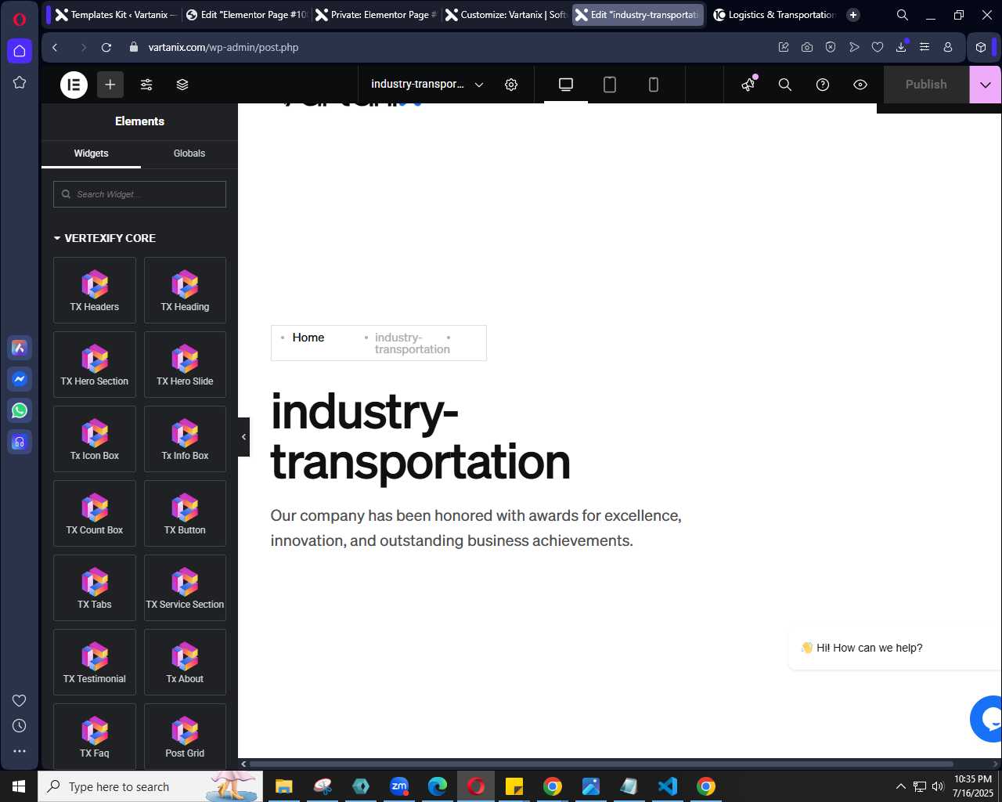Select the TX Service Section widget
This screenshot has width=1002, height=802.
pyautogui.click(x=185, y=588)
